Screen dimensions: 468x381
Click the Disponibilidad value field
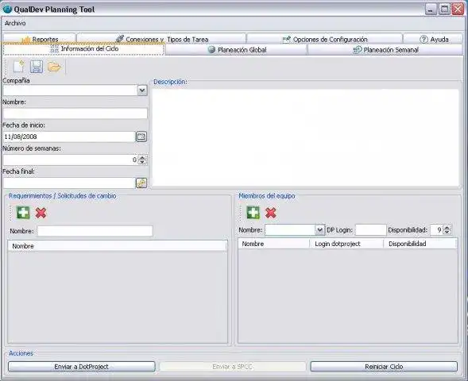click(437, 230)
